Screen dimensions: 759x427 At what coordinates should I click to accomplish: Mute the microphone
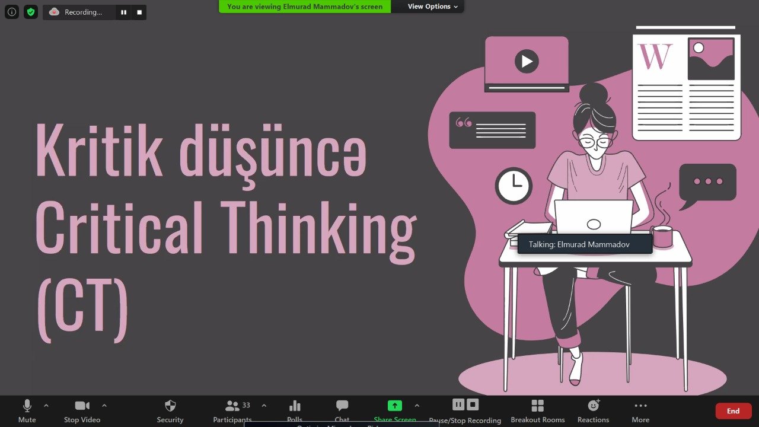pos(27,410)
